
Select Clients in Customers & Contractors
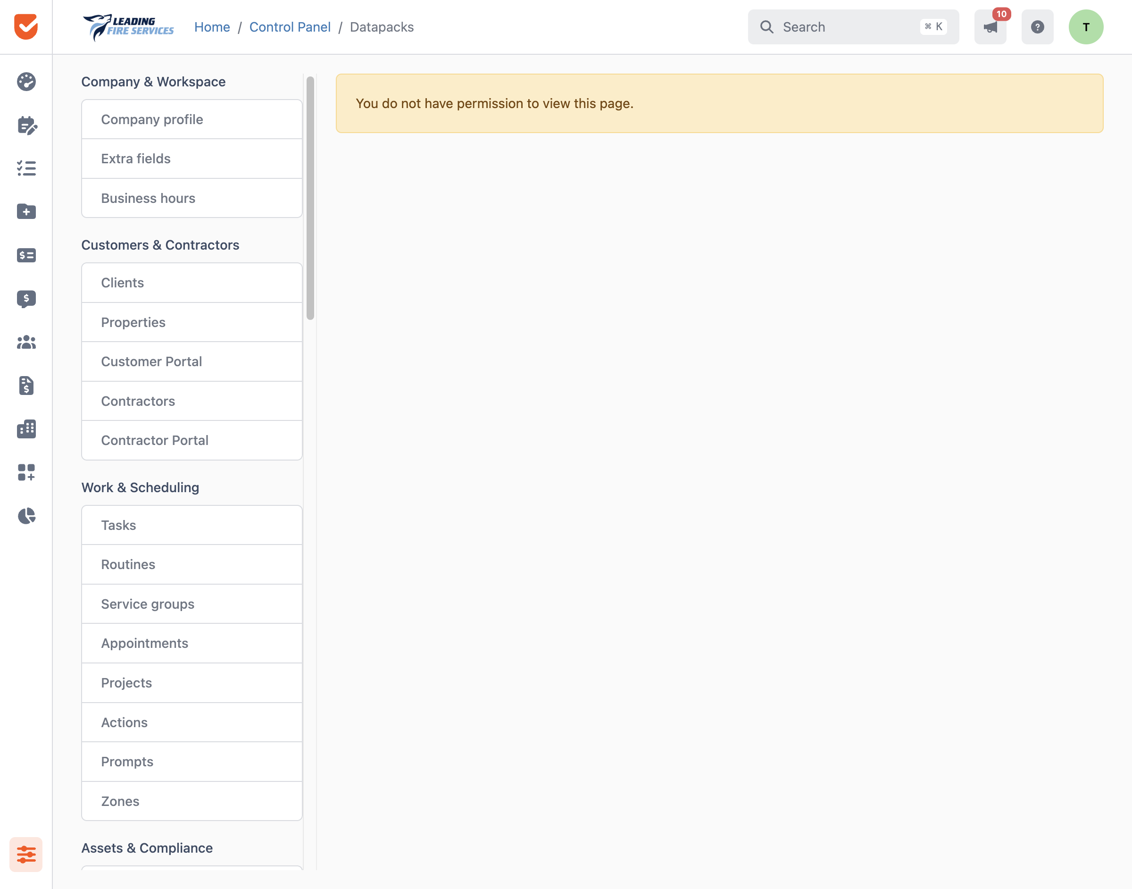click(191, 283)
